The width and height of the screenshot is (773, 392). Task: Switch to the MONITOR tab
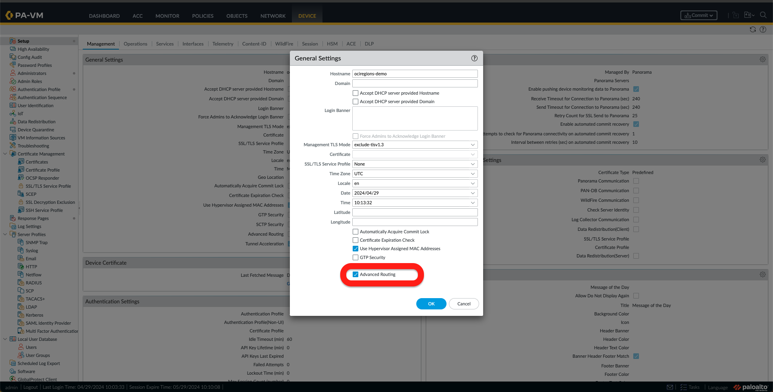(167, 16)
